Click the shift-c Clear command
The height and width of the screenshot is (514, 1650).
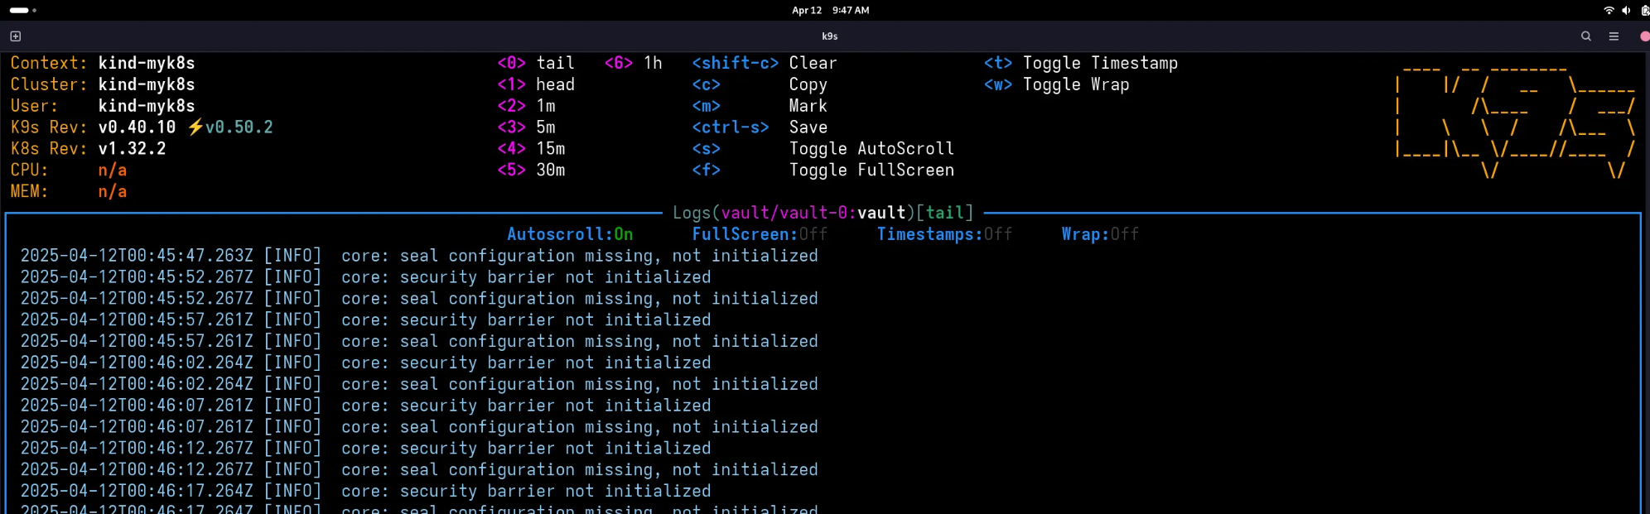[765, 63]
